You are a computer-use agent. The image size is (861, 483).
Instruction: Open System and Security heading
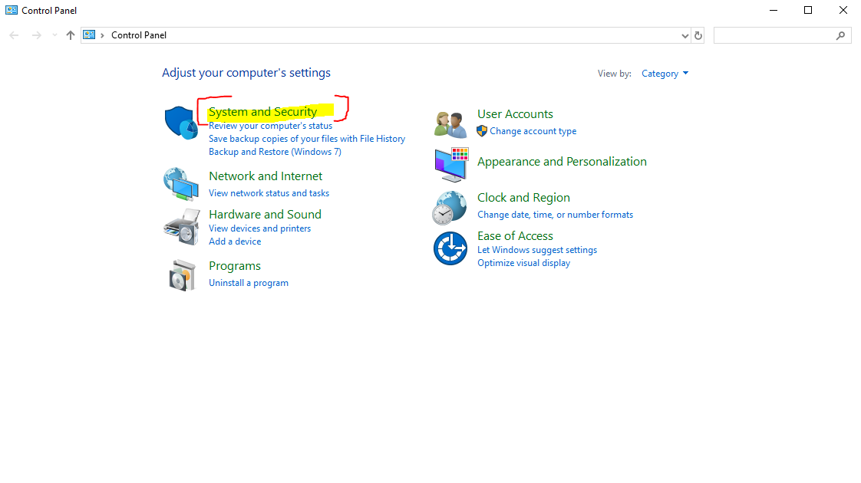[x=262, y=112]
